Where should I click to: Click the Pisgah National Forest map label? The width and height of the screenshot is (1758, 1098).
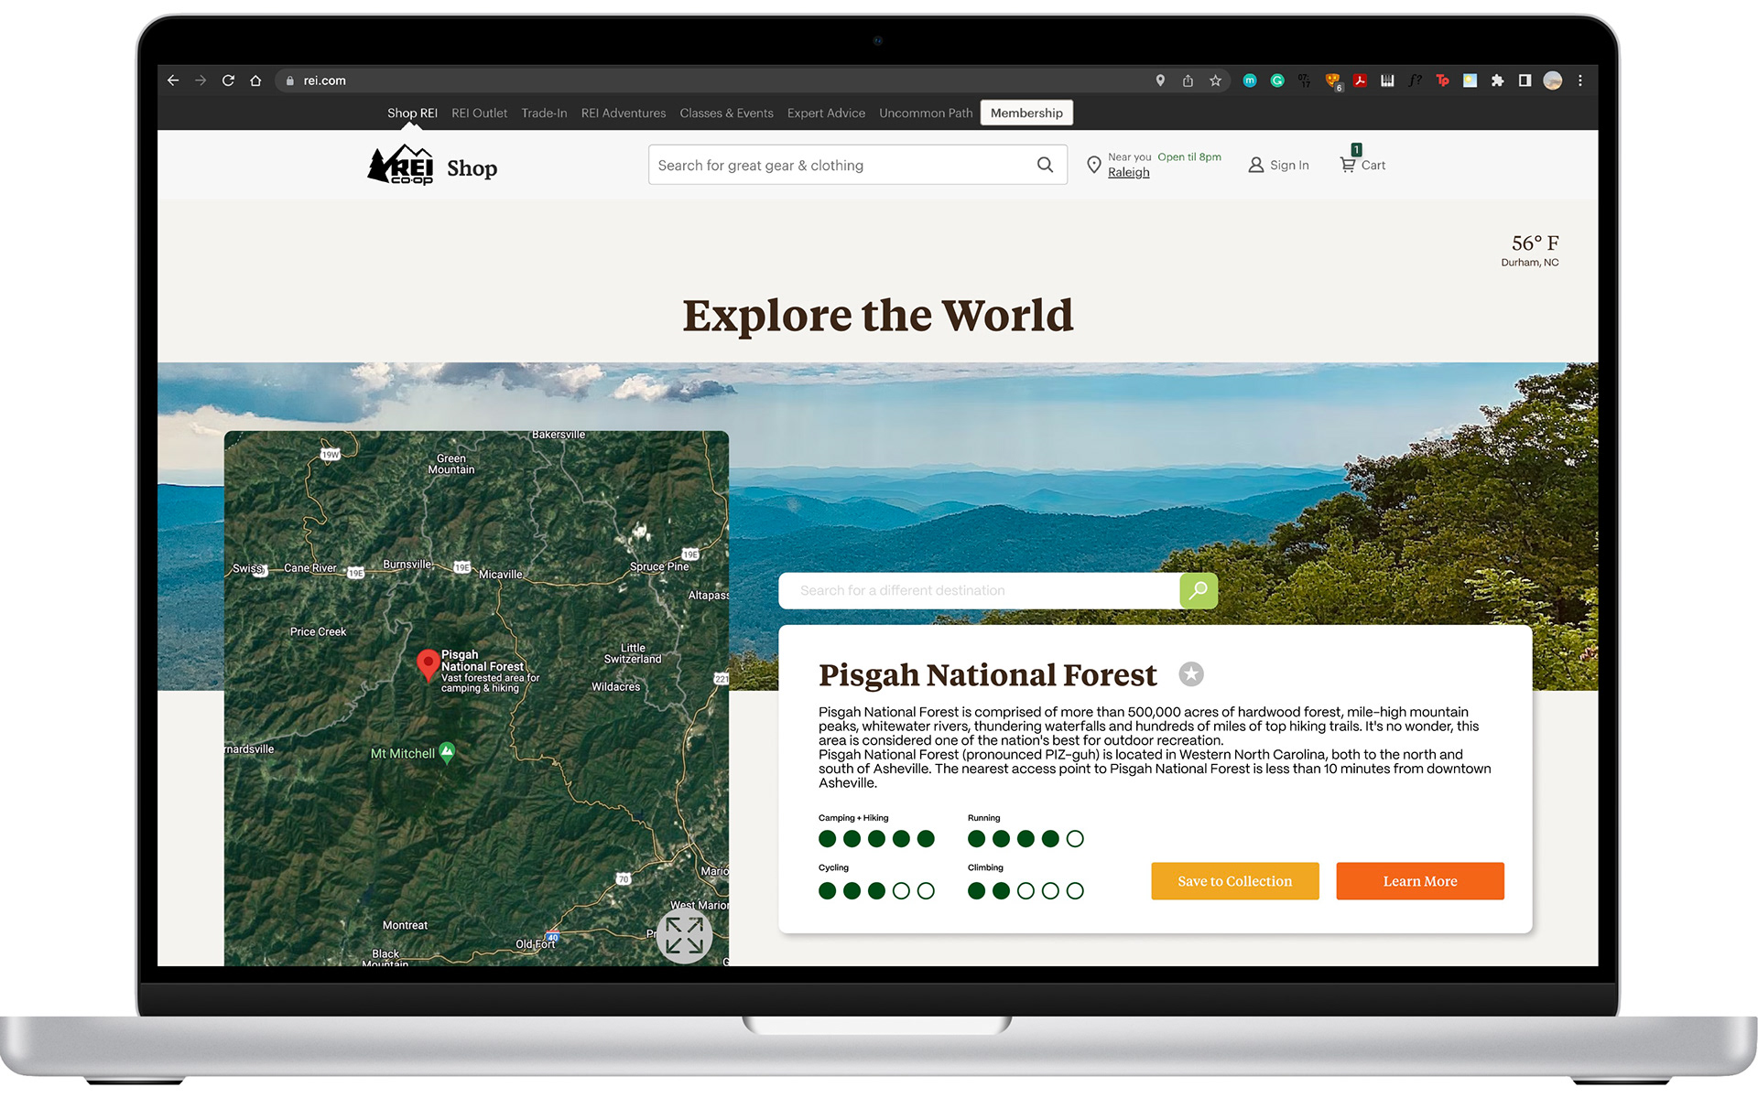pos(483,661)
